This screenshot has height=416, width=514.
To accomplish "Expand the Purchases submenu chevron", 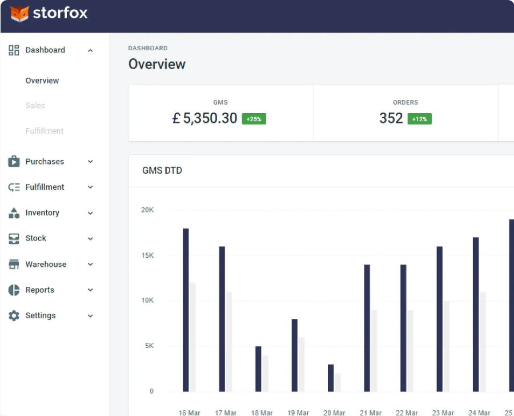I will [x=90, y=162].
